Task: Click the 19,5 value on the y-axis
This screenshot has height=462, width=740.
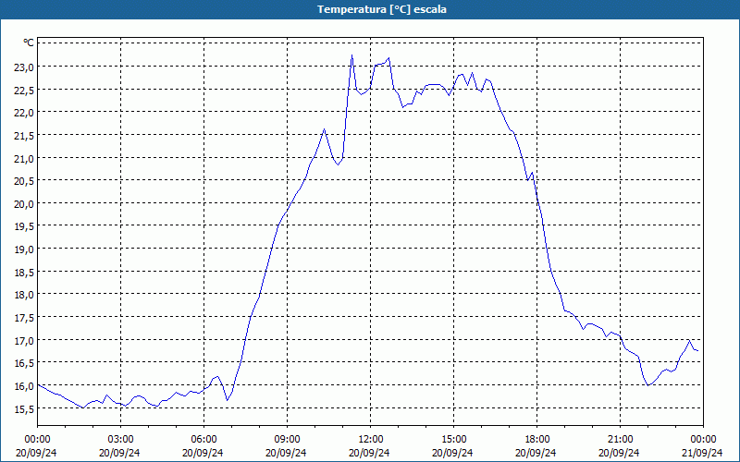Action: (x=24, y=226)
